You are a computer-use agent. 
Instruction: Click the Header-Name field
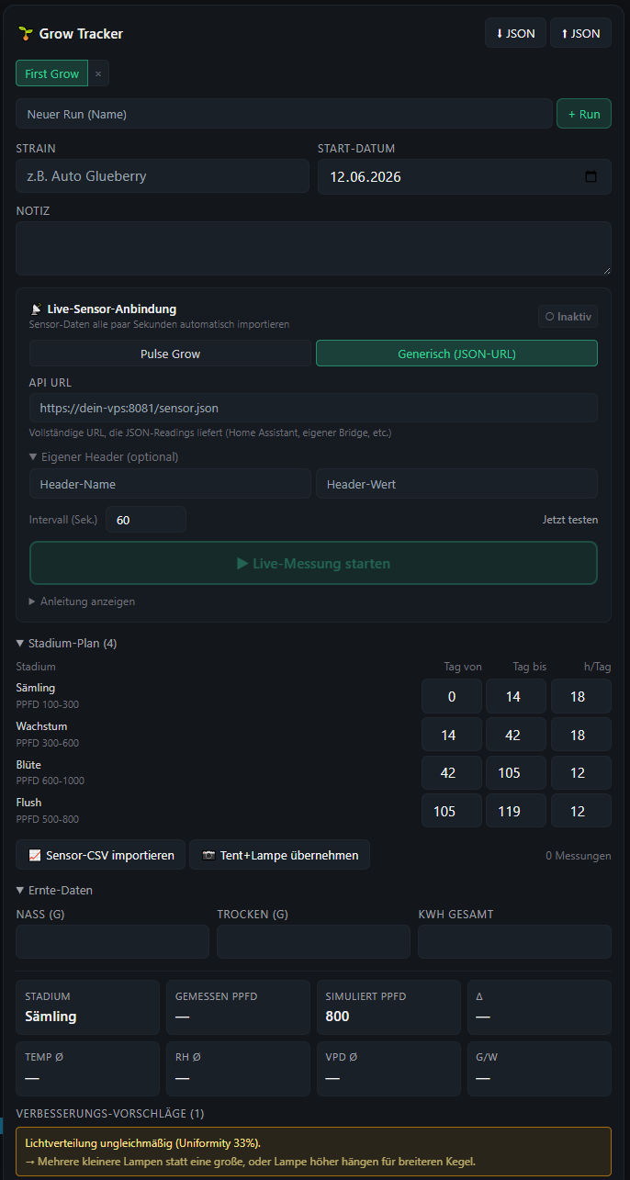coord(170,484)
